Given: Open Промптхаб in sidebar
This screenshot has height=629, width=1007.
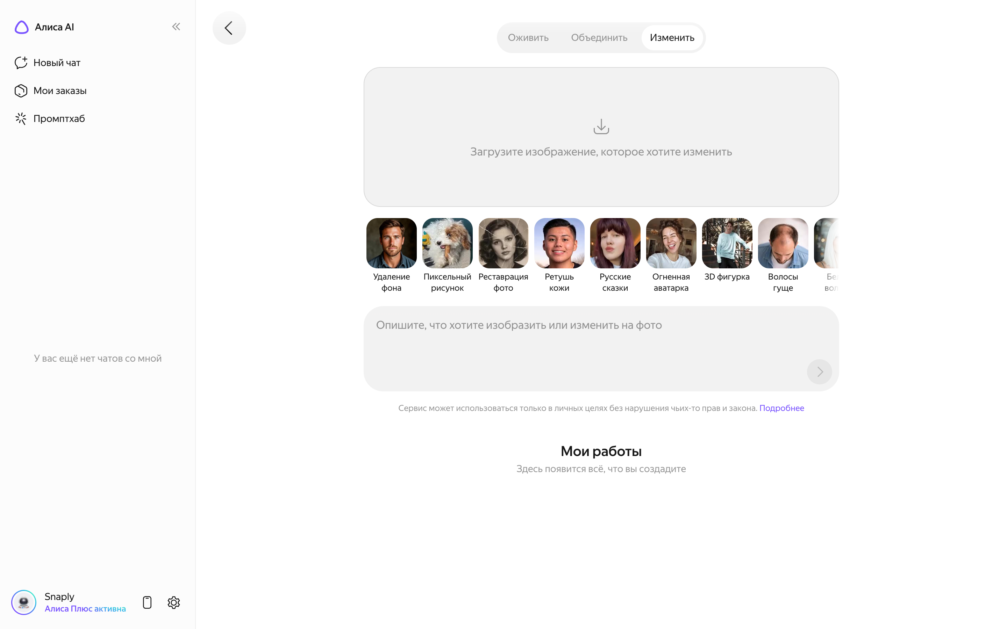Looking at the screenshot, I should coord(50,118).
